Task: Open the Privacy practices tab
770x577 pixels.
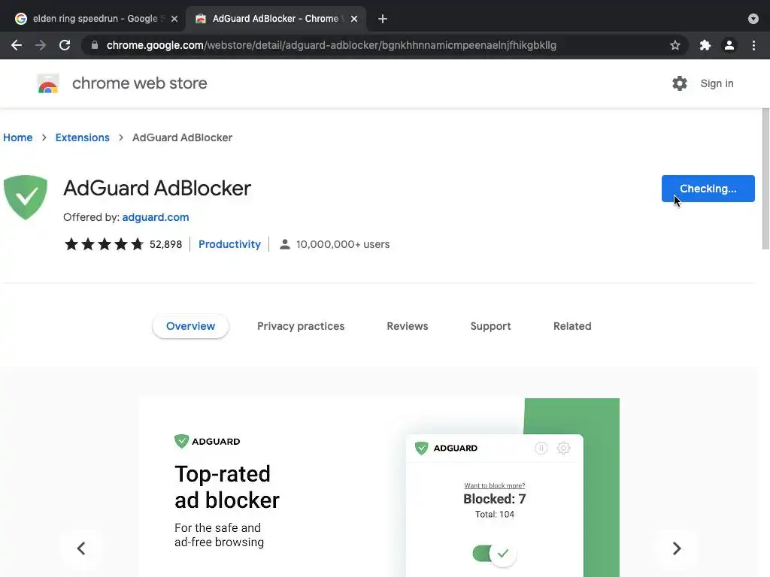Action: tap(301, 326)
